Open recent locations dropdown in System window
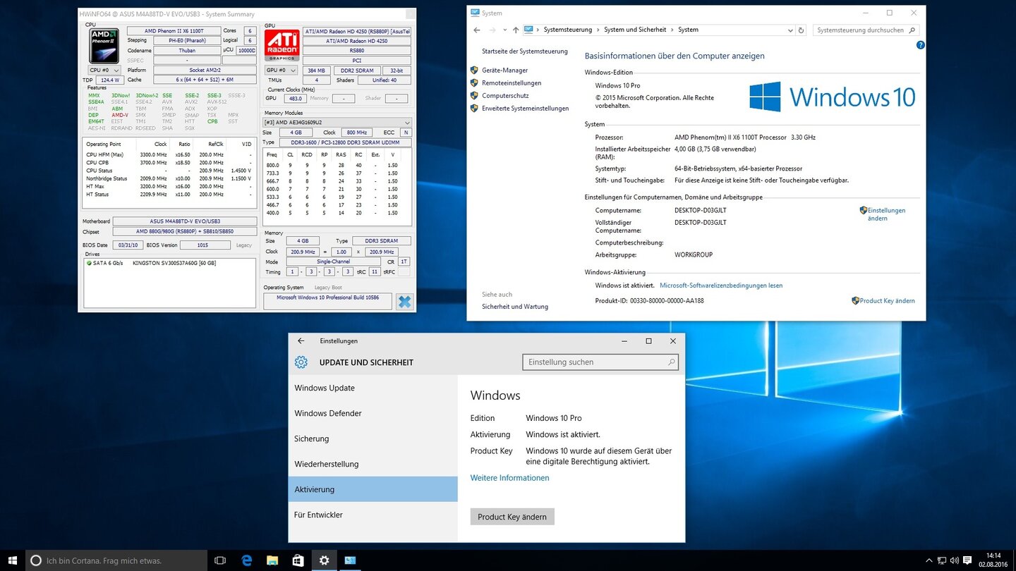This screenshot has height=571, width=1016. pos(507,30)
